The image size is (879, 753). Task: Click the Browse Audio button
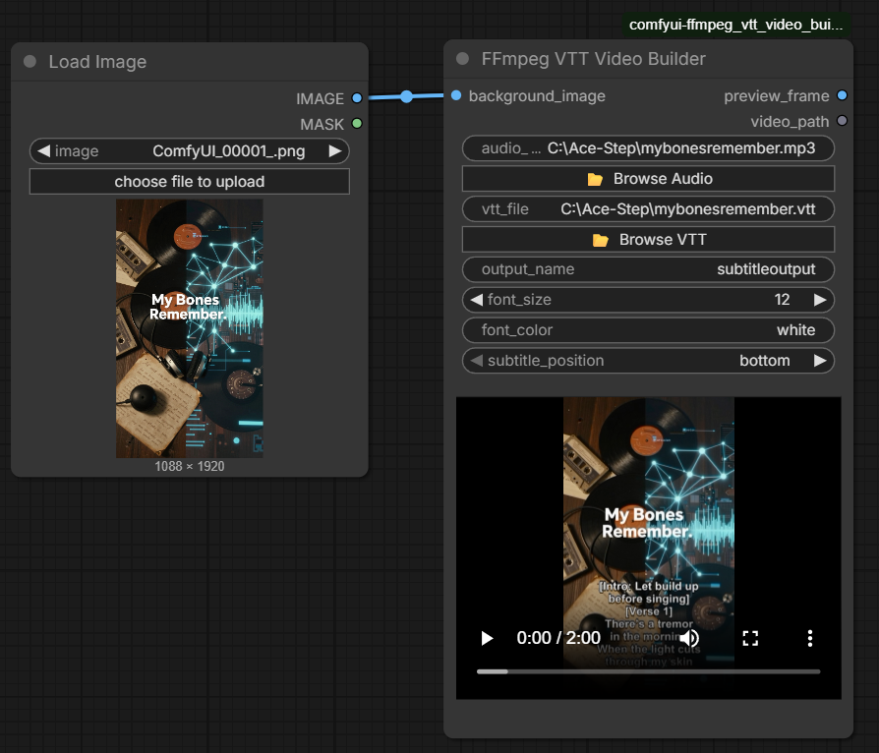pyautogui.click(x=648, y=178)
